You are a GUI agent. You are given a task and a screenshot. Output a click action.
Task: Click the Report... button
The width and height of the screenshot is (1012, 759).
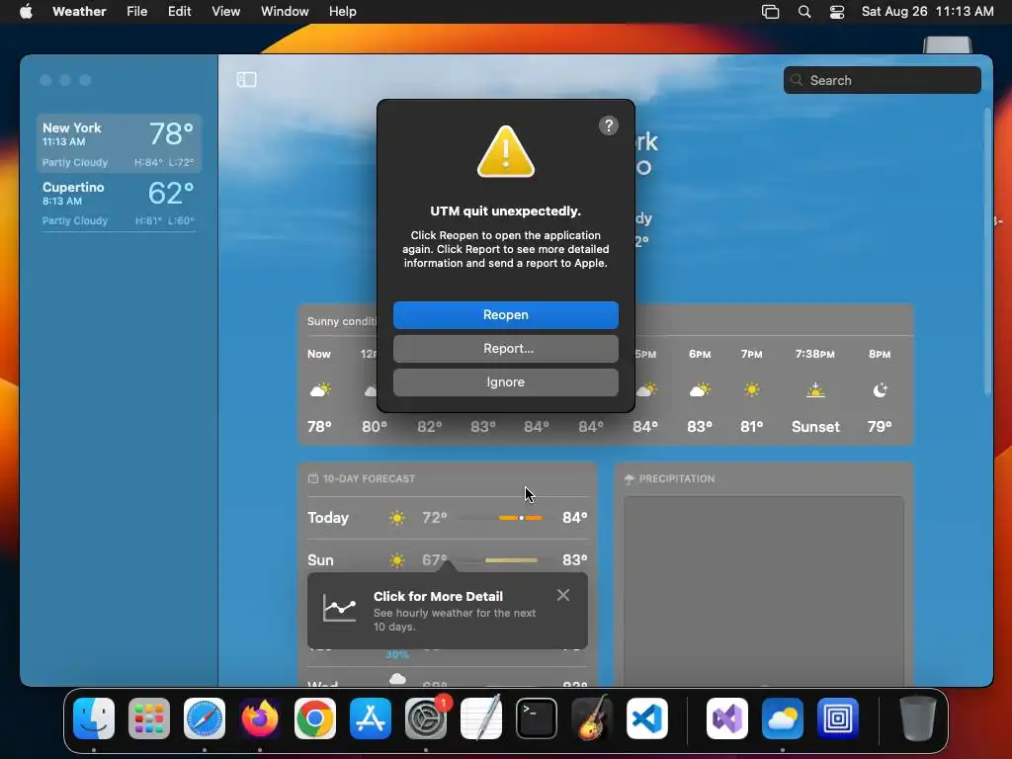pos(505,349)
